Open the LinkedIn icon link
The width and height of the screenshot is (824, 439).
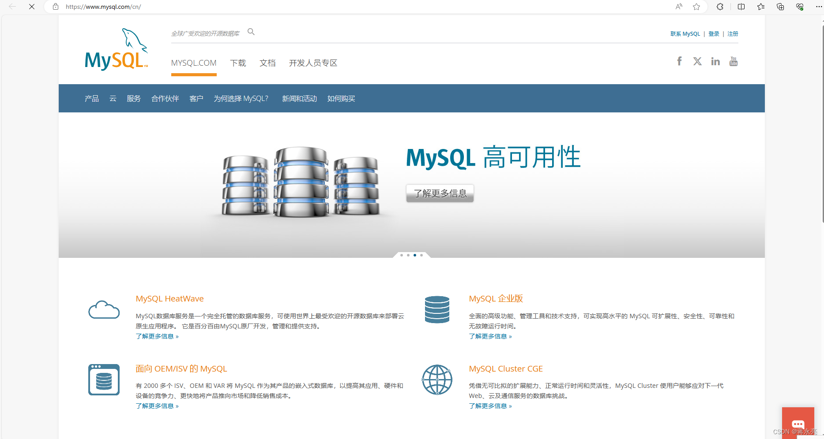[715, 61]
